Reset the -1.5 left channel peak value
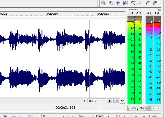 [x=131, y=14]
